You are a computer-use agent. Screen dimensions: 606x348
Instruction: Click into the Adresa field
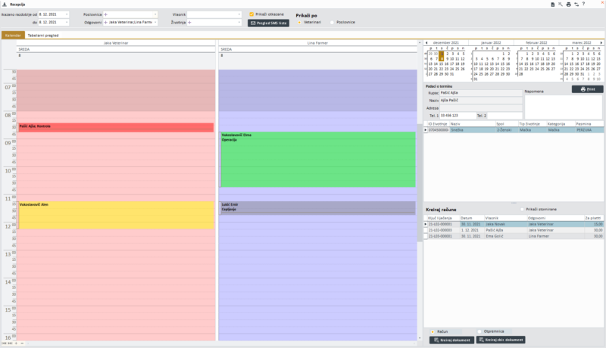pos(481,108)
